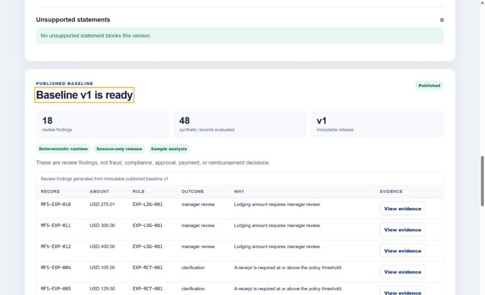The height and width of the screenshot is (295, 485).
Task: Click record ID MFS-EXP-004
Action: pos(56,267)
